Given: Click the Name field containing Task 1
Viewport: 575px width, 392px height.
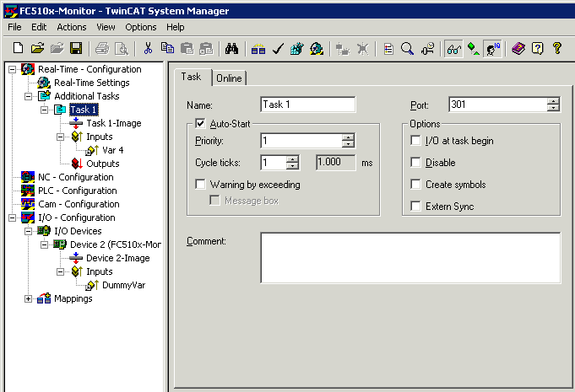Looking at the screenshot, I should click(307, 105).
